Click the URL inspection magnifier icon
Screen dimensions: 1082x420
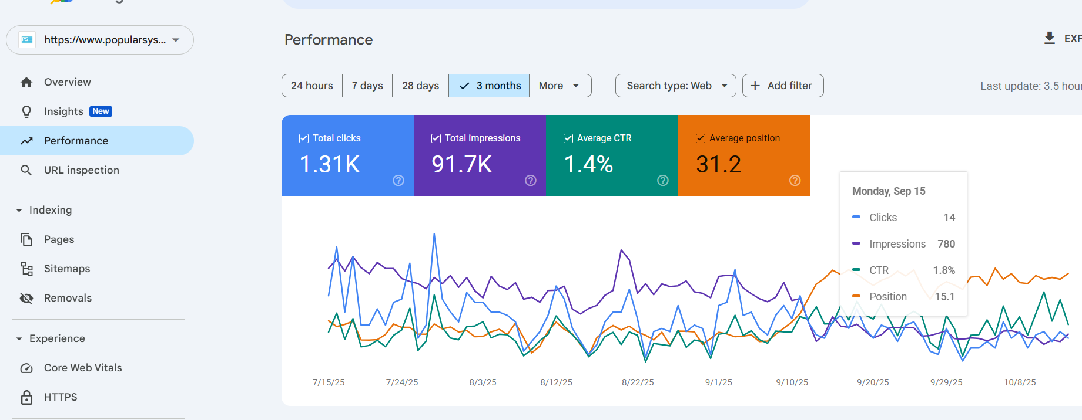click(26, 170)
